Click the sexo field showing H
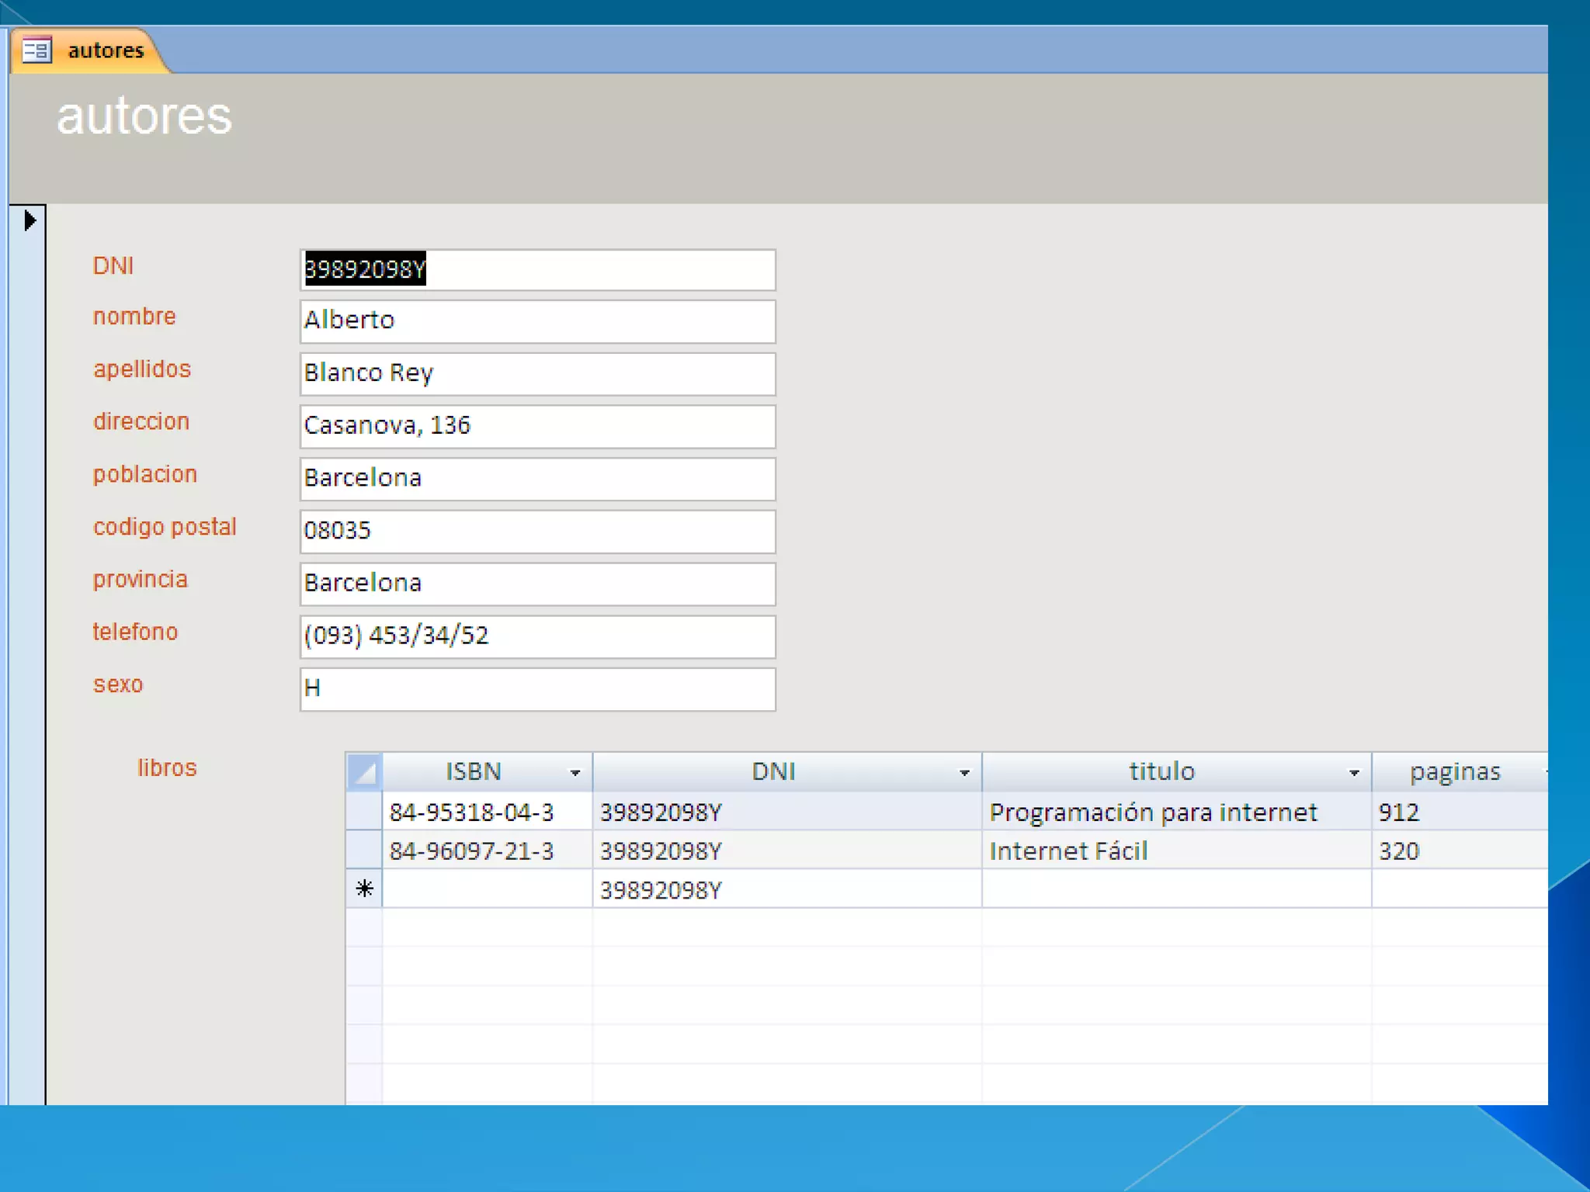1590x1192 pixels. pos(537,688)
